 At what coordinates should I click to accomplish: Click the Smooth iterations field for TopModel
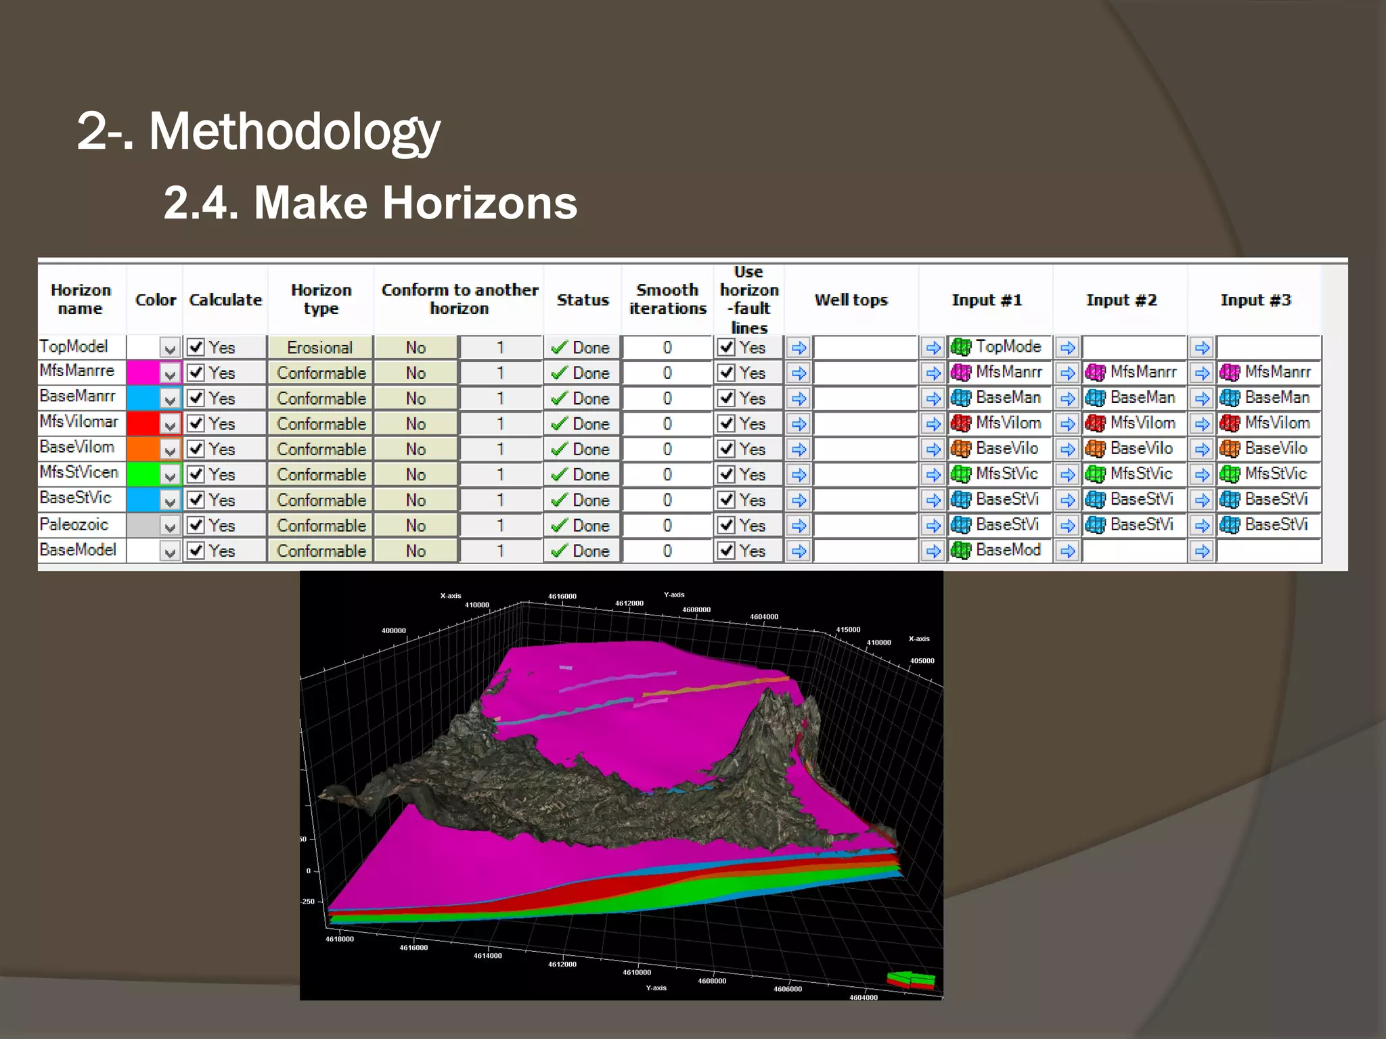pyautogui.click(x=667, y=347)
